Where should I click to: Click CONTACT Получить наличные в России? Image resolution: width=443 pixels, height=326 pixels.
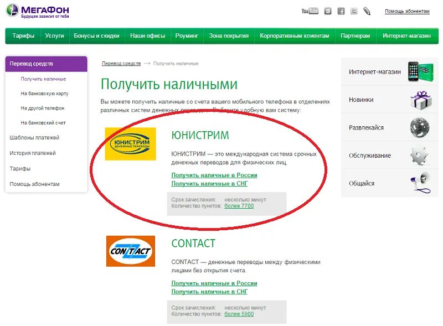[x=214, y=283]
